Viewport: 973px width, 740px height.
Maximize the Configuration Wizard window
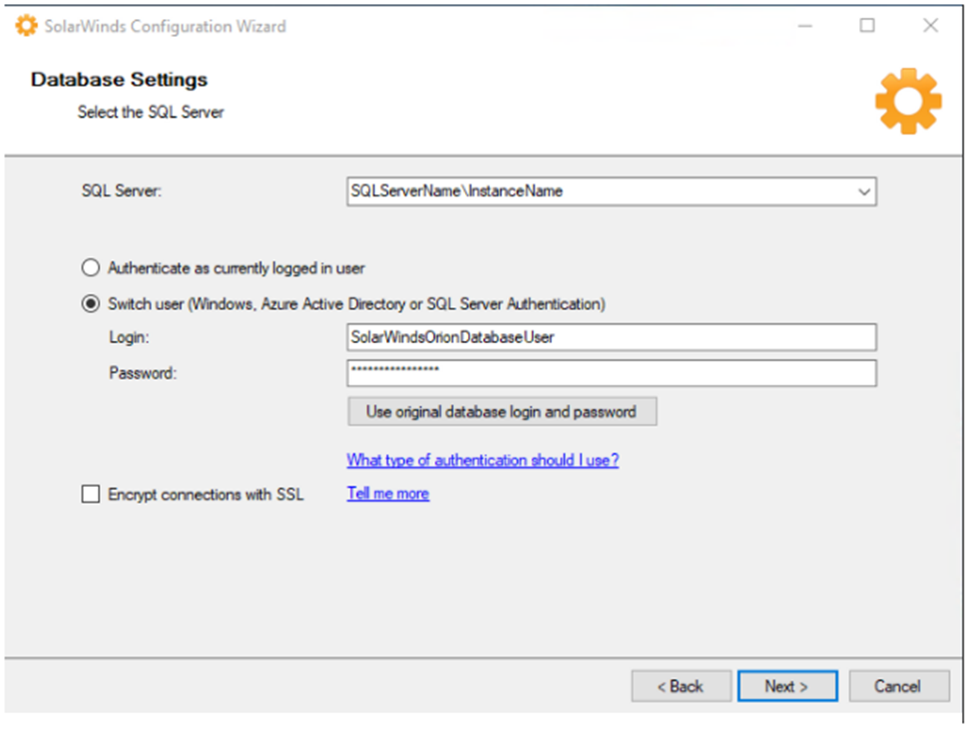point(867,27)
